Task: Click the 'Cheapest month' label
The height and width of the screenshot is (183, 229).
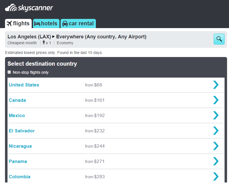Action: tap(22, 43)
